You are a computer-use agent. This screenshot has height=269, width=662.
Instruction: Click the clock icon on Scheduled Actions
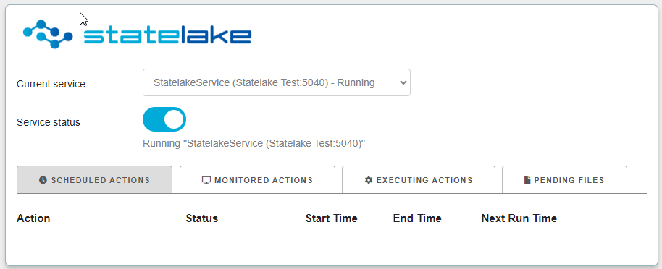[x=43, y=180]
